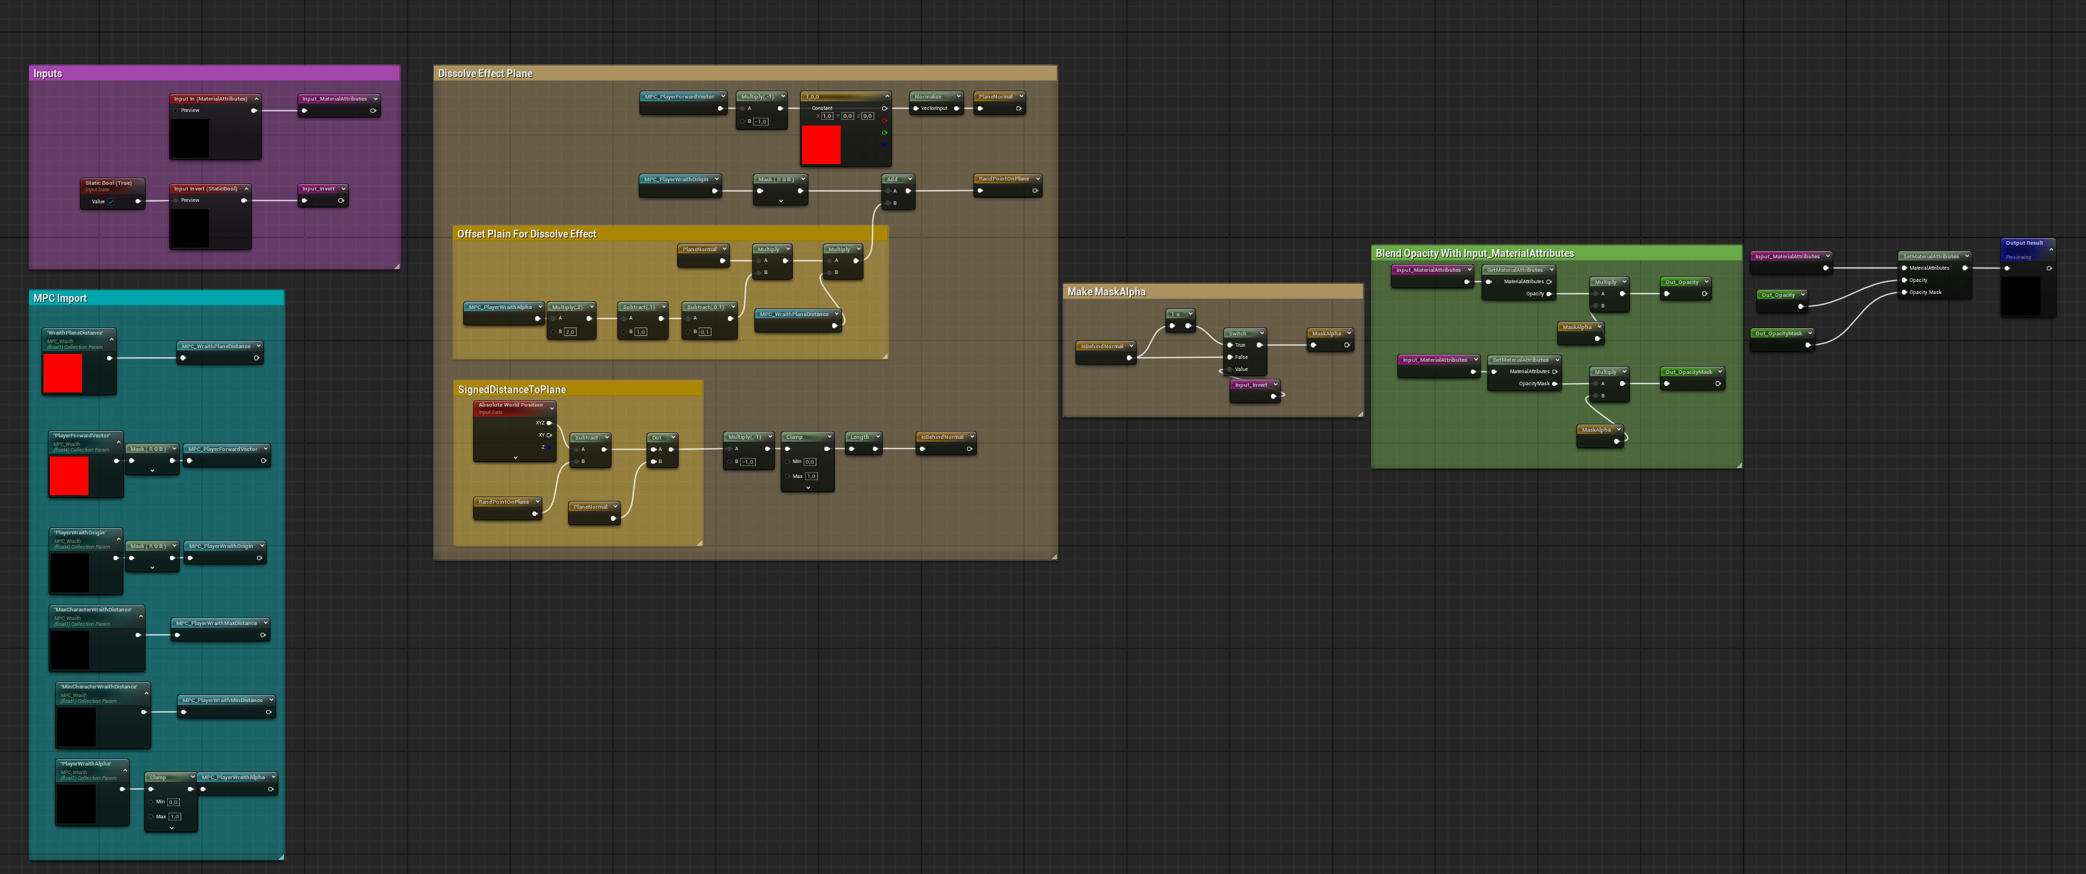Click the red R output pin of 1,0,0 constant

tap(884, 121)
